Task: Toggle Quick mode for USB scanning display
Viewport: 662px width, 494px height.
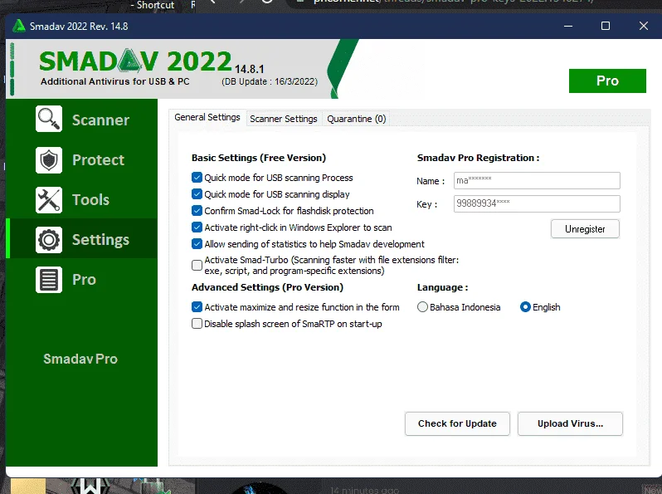Action: point(197,194)
